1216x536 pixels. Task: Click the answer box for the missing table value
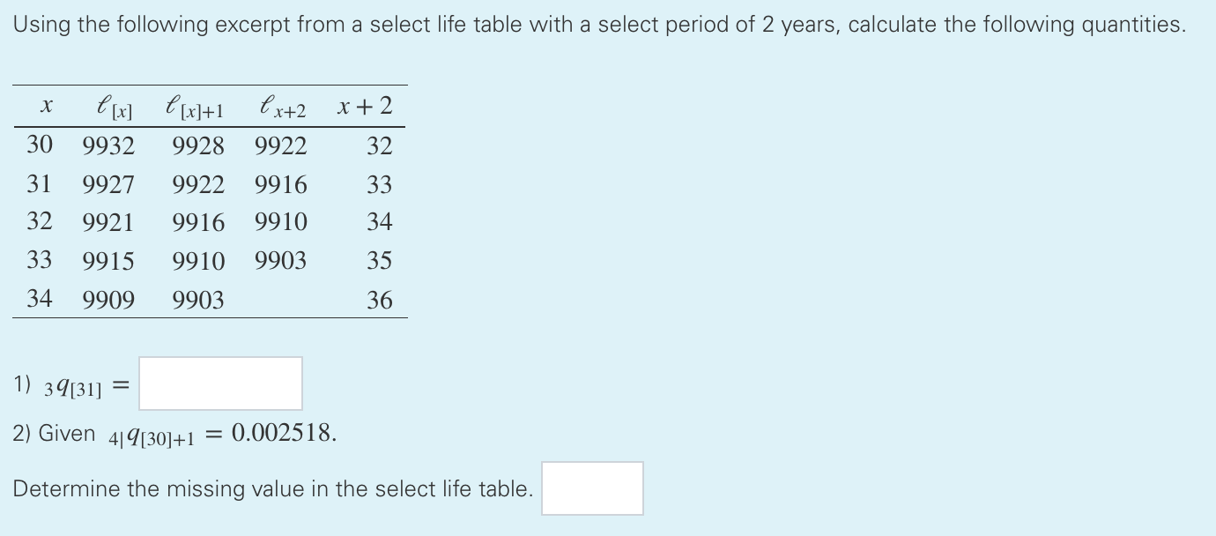point(591,488)
